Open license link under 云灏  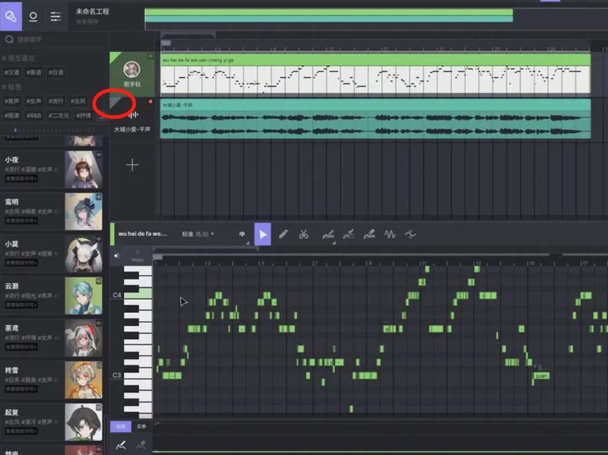[21, 305]
